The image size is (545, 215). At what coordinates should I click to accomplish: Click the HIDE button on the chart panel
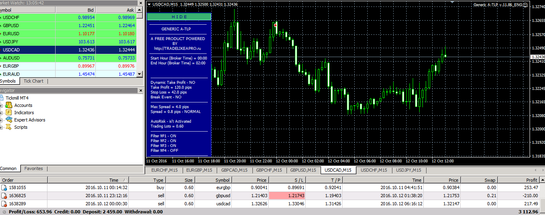coord(179,17)
